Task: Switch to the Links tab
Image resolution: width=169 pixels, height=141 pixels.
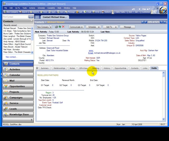Action: (x=145, y=68)
